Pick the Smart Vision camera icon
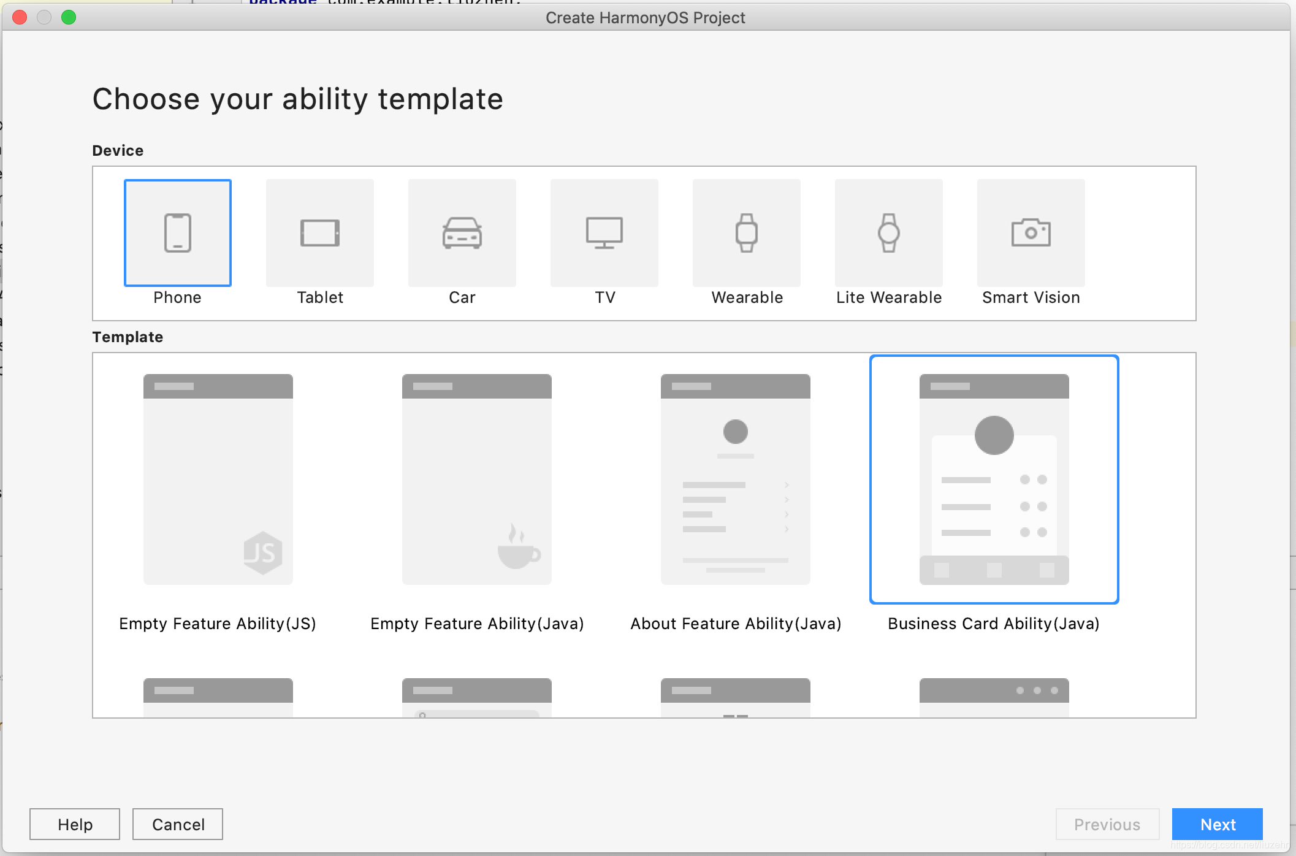 point(1031,233)
